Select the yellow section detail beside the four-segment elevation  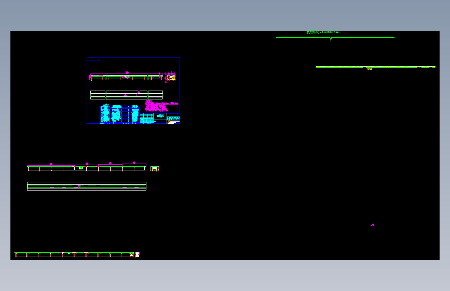pos(155,169)
